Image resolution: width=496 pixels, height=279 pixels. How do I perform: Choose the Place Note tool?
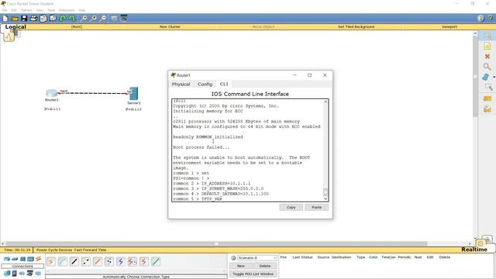tap(487, 46)
